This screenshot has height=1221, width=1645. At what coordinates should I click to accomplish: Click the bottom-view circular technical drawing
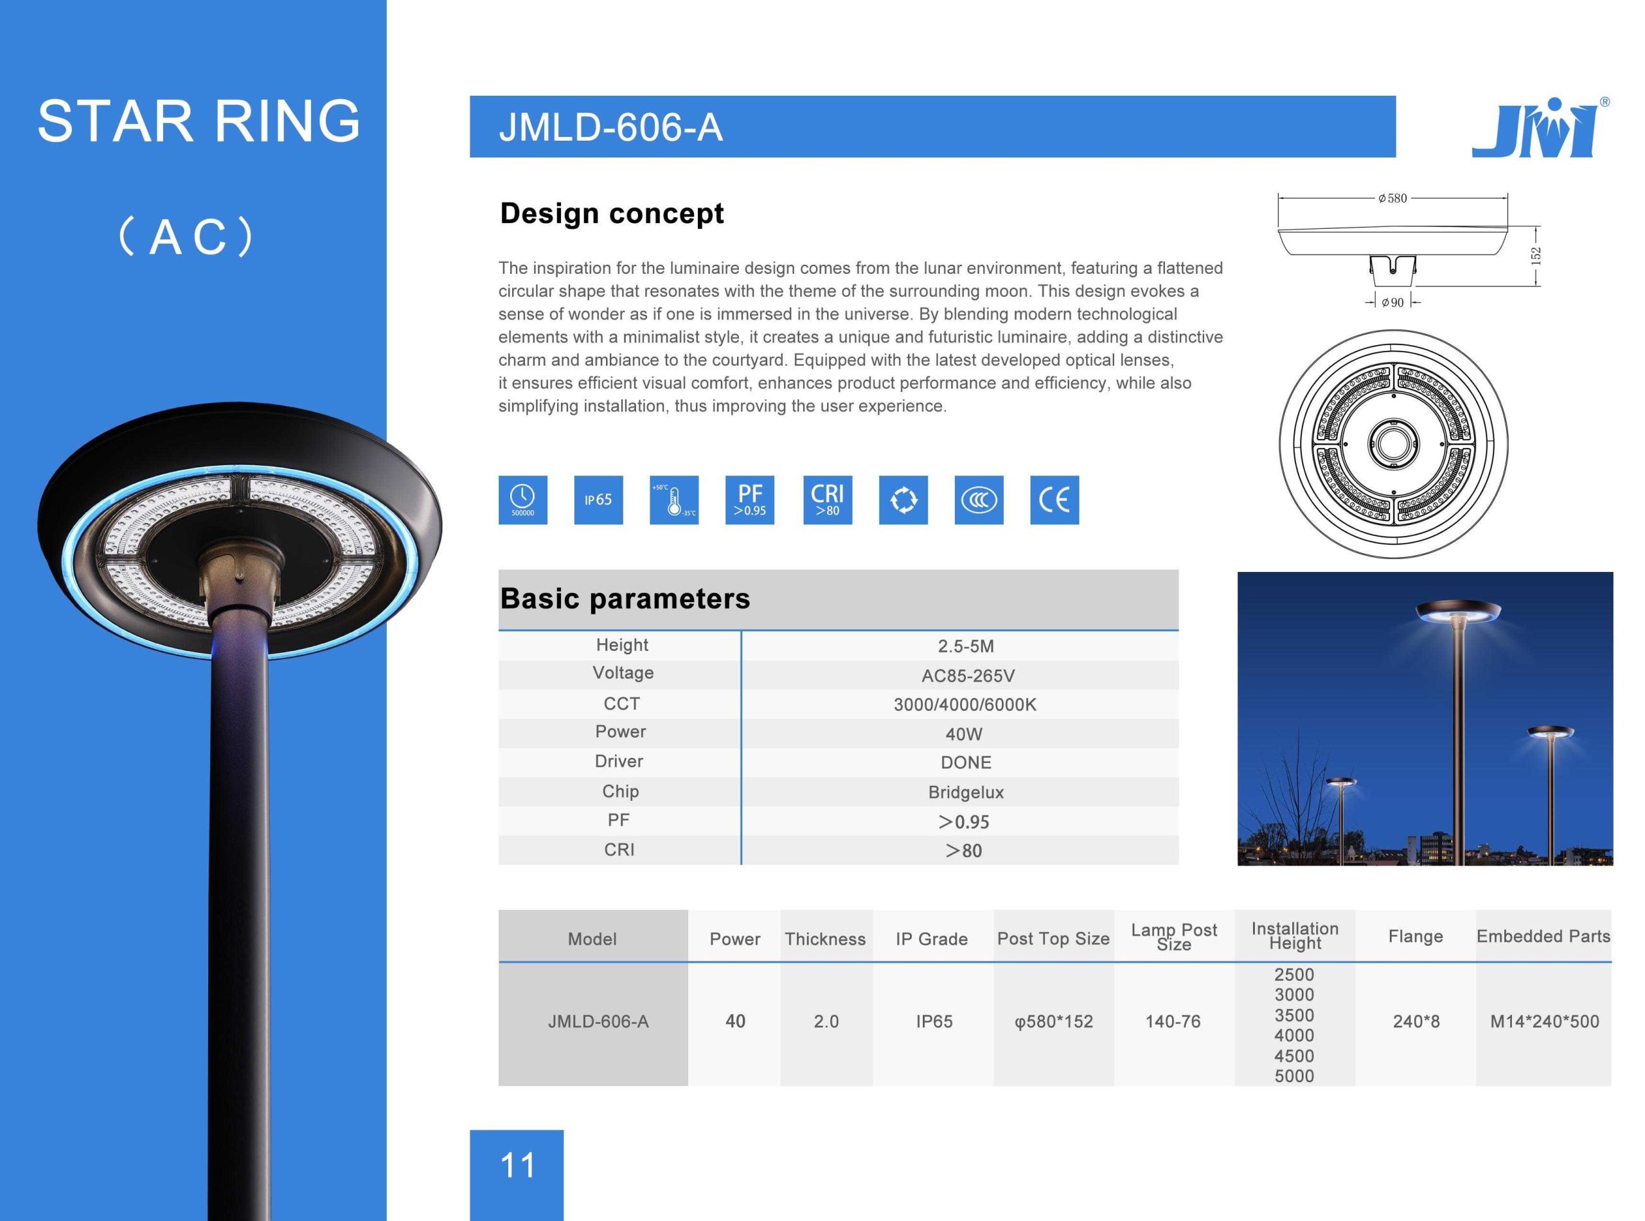pos(1393,444)
